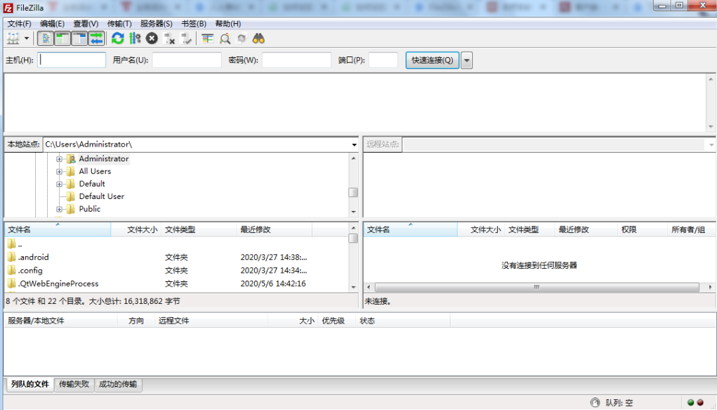This screenshot has width=717, height=410.
Task: Click the red activity indicator light
Action: (x=700, y=403)
